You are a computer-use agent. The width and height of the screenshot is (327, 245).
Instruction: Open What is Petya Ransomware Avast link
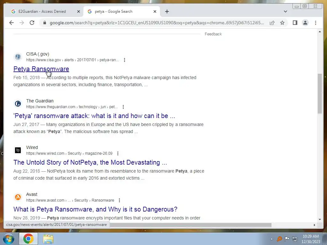coord(95,209)
